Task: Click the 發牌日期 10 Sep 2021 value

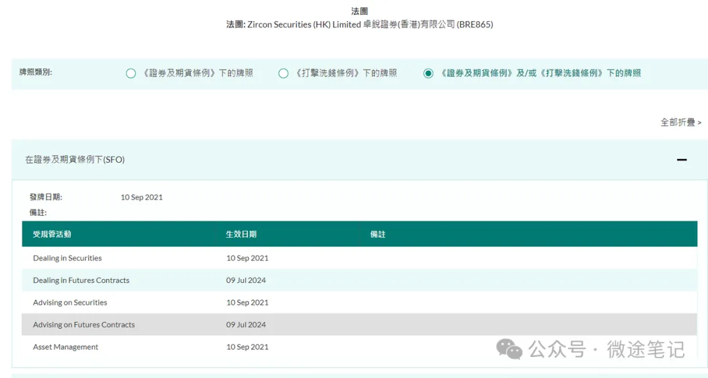Action: click(142, 197)
